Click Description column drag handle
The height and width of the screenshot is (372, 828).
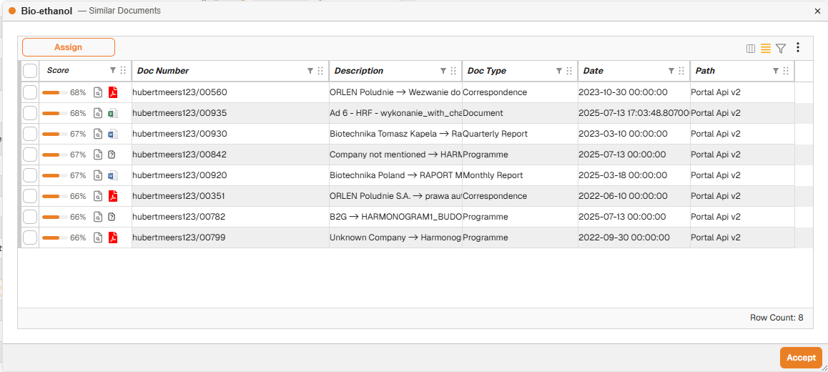coord(453,71)
